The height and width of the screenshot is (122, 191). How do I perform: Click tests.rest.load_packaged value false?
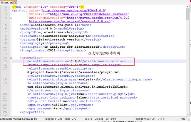point(81,98)
